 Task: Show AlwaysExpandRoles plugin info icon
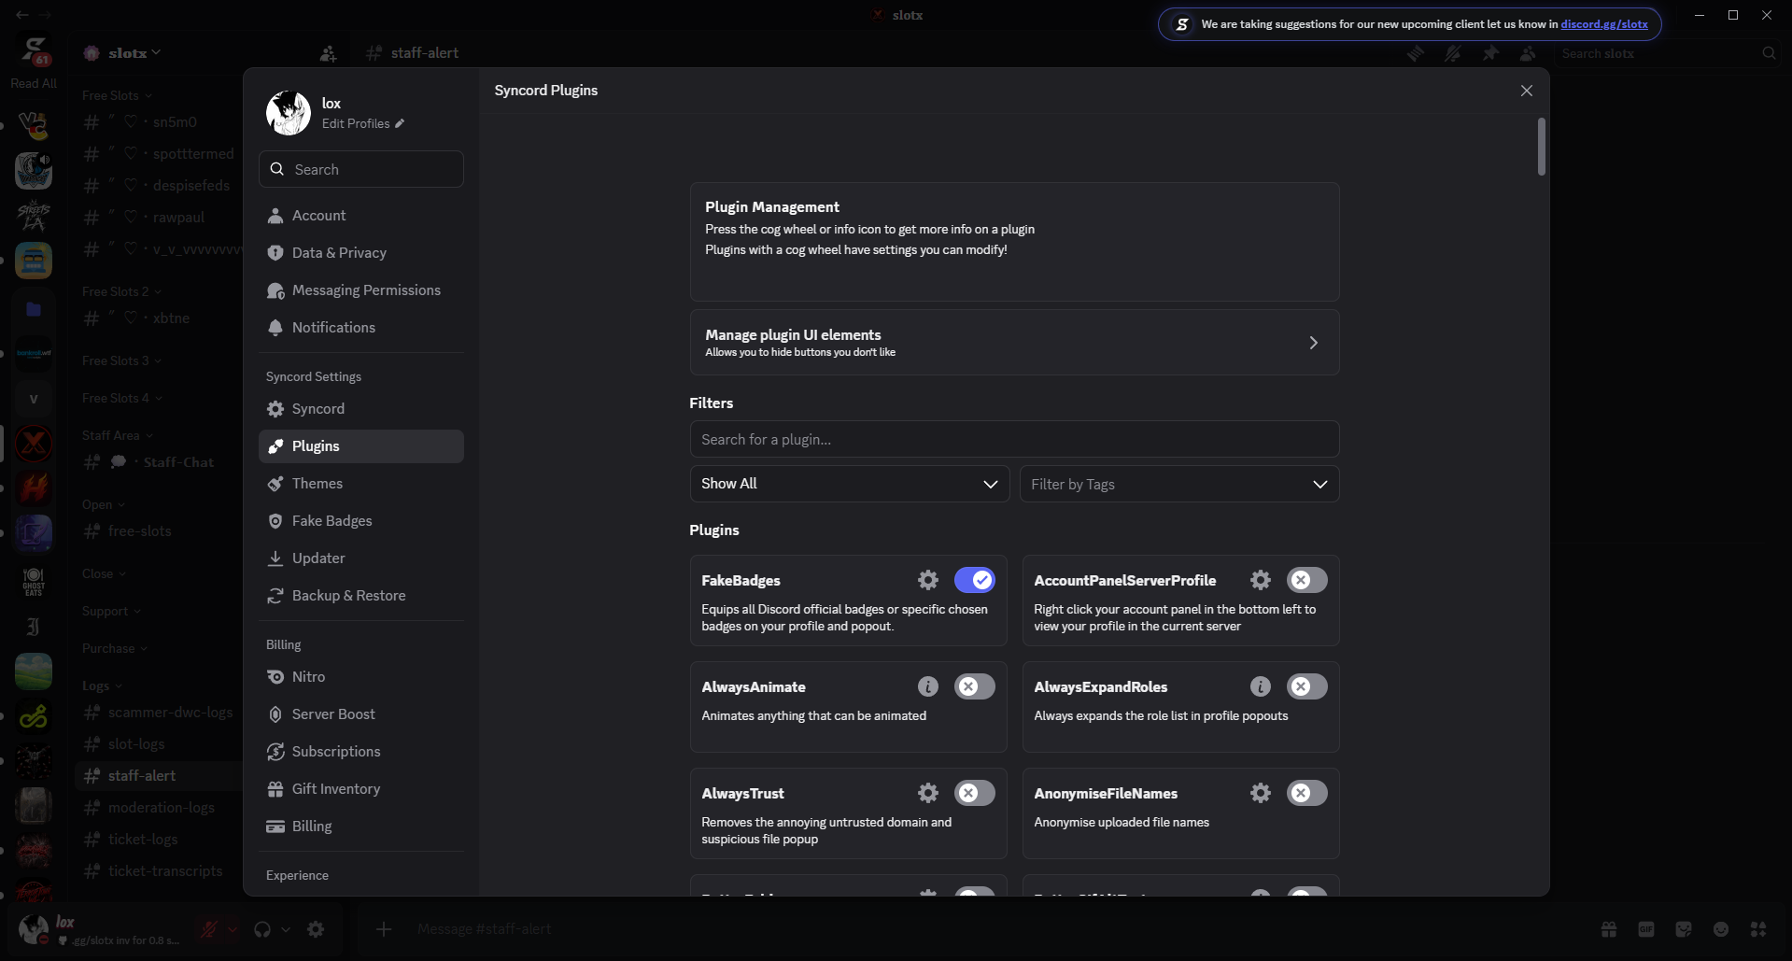pos(1260,686)
